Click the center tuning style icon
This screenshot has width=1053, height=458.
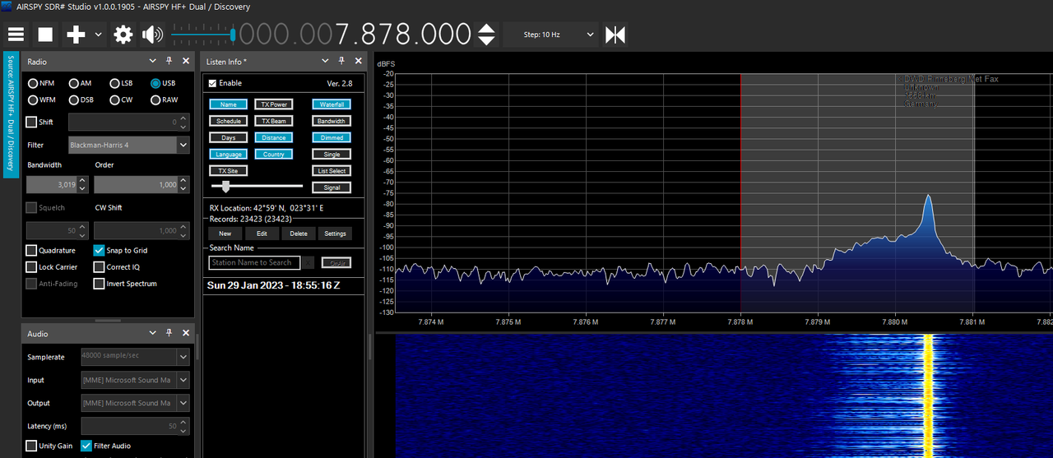coord(615,35)
